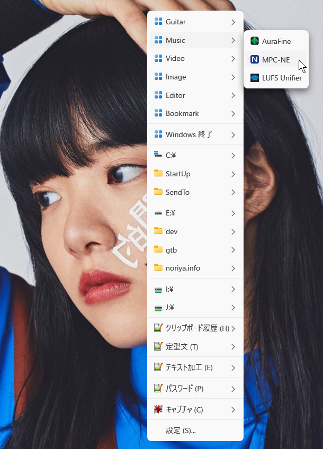Click the gtb folder icon
The height and width of the screenshot is (449, 323).
click(x=158, y=249)
